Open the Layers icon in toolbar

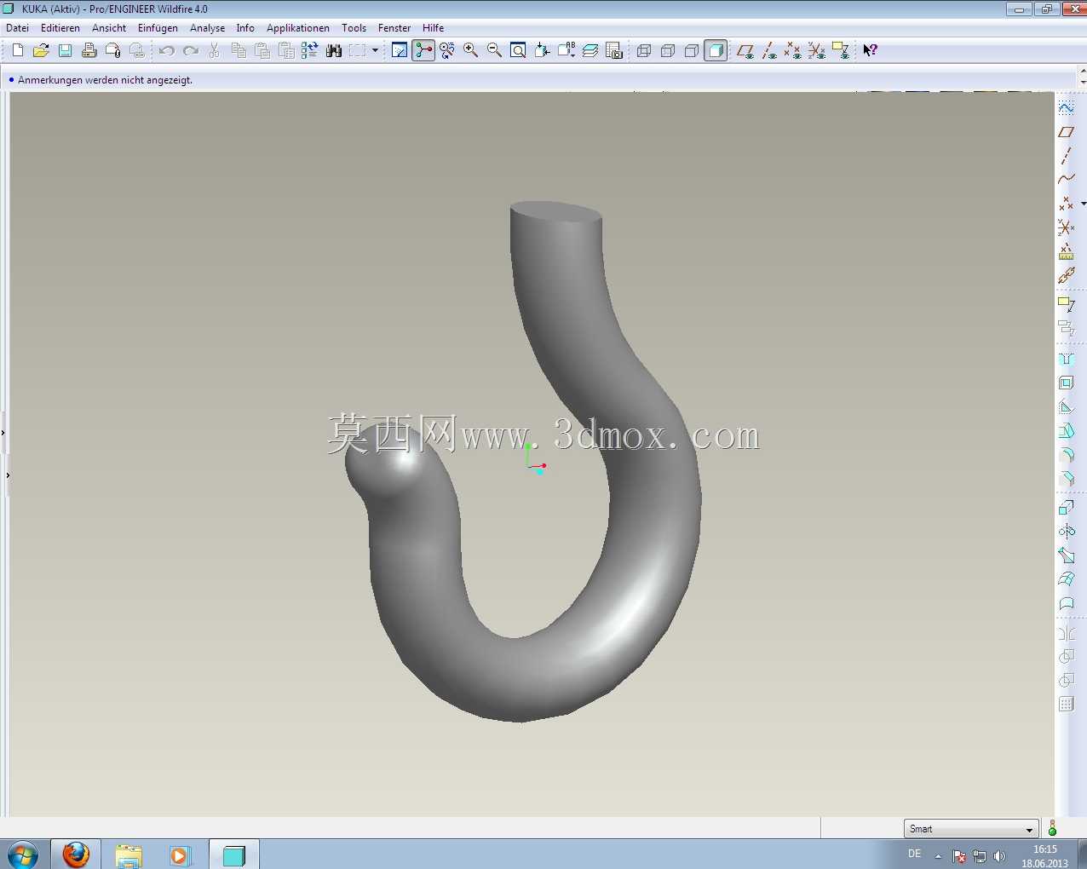pos(590,51)
